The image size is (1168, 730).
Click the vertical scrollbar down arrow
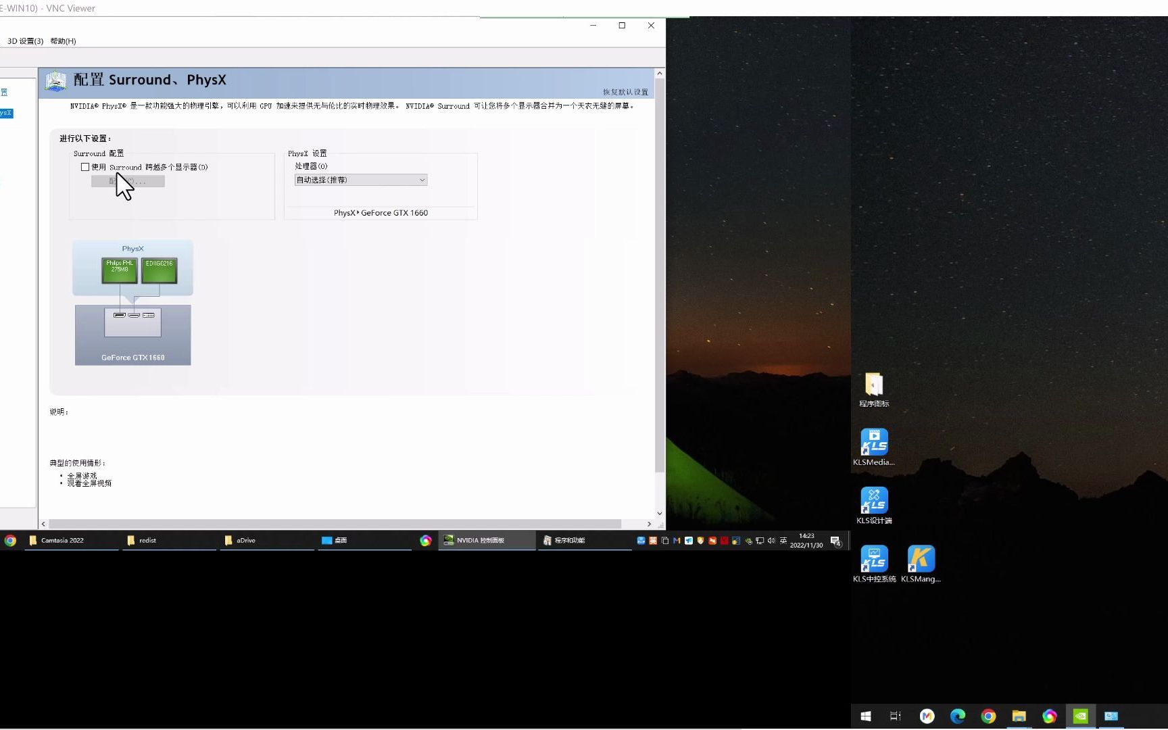click(x=660, y=514)
